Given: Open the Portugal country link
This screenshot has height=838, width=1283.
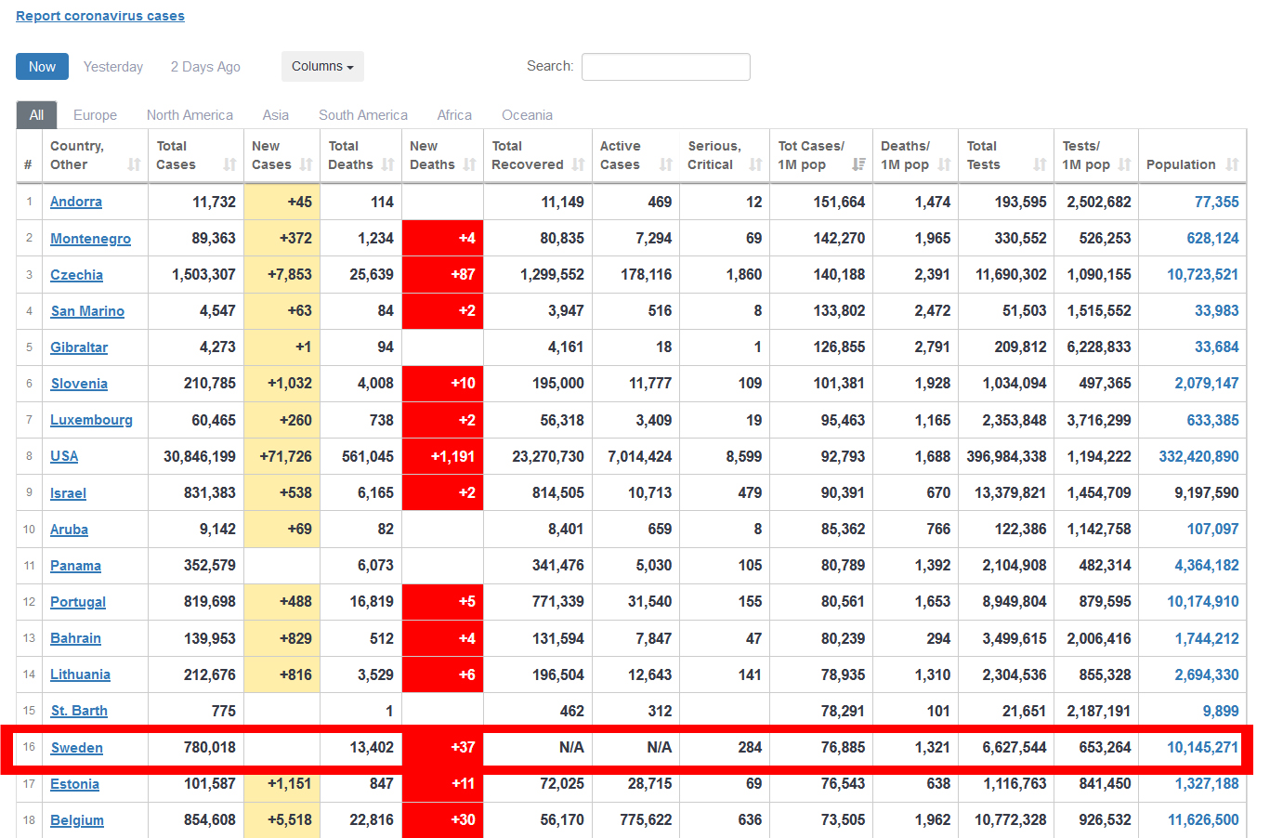Looking at the screenshot, I should 78,602.
